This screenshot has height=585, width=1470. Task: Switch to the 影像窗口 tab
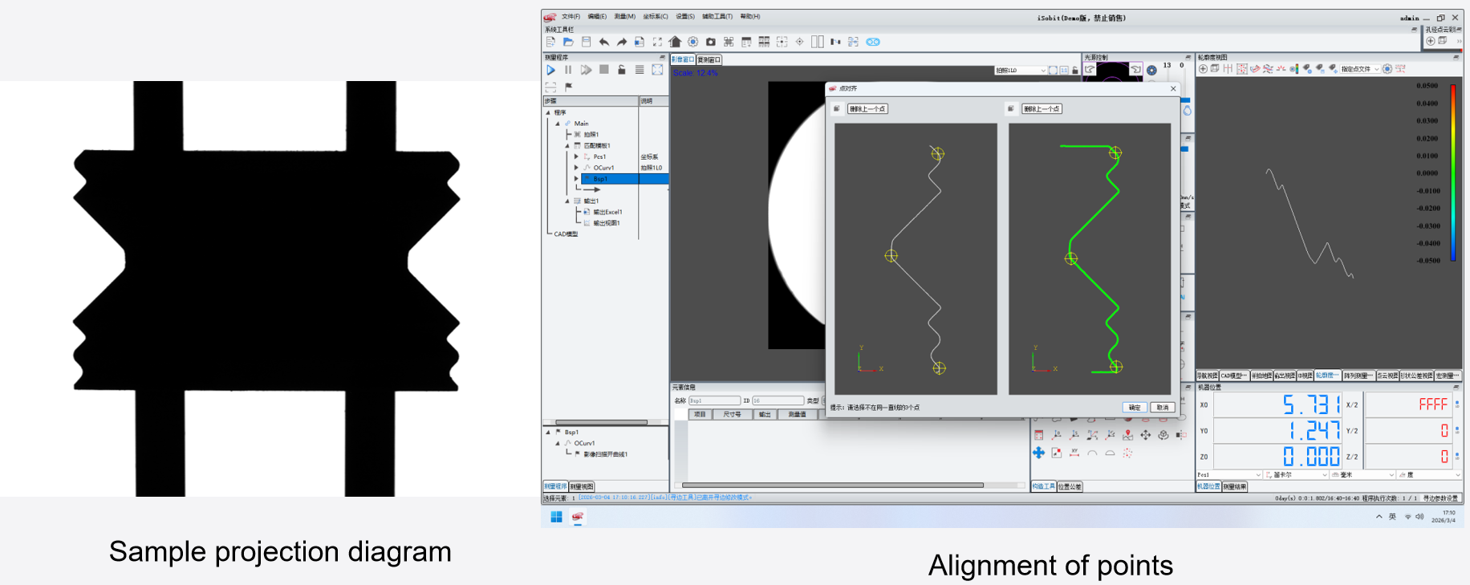click(683, 59)
